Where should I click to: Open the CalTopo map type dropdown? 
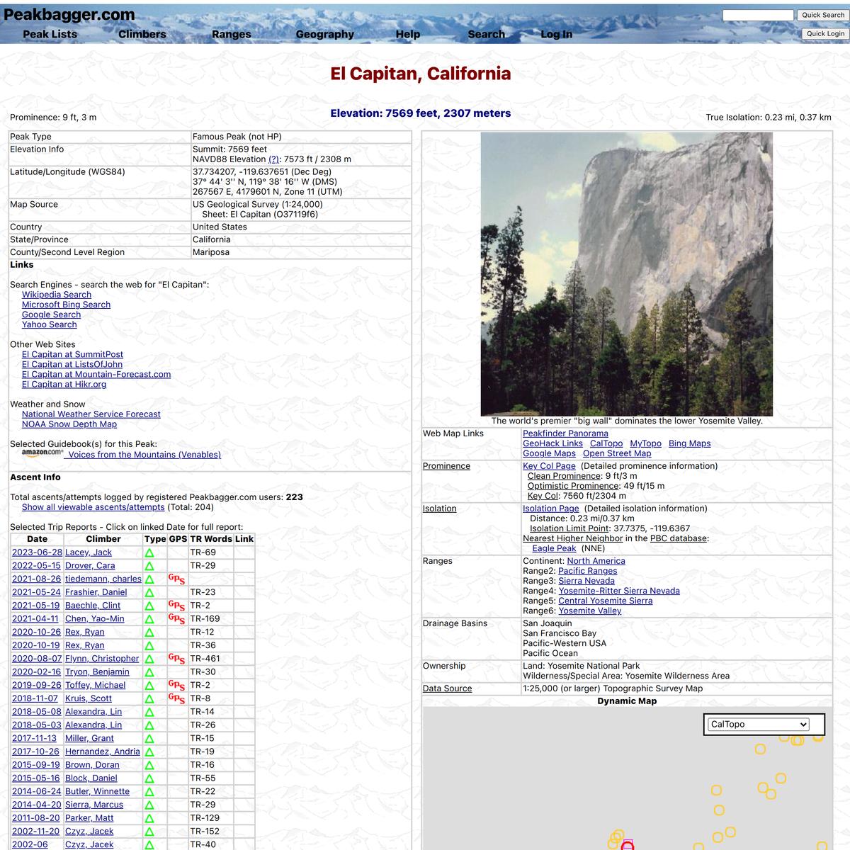tap(759, 725)
